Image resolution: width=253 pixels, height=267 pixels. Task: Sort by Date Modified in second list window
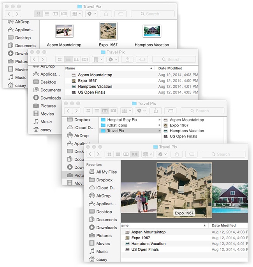coord(177,68)
